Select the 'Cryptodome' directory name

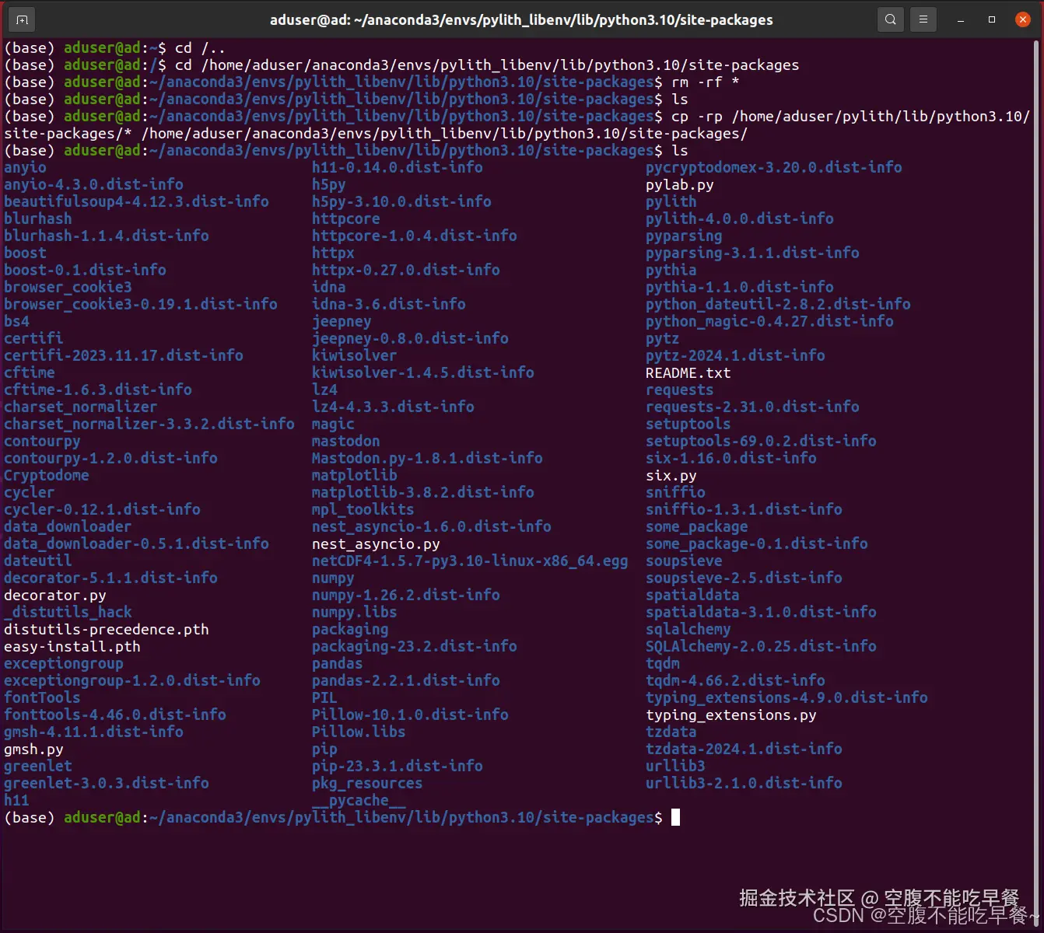click(x=47, y=475)
